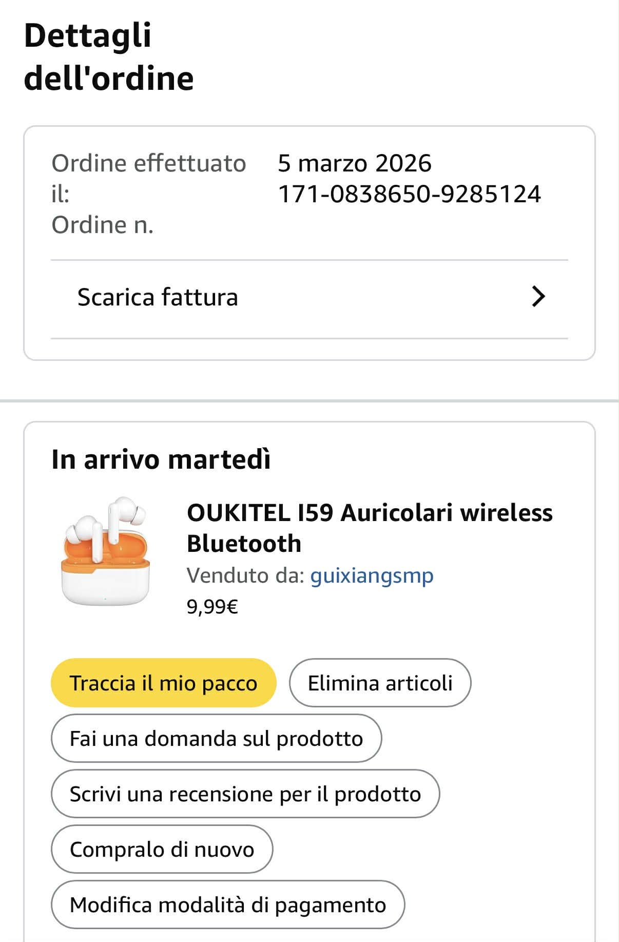Screen dimensions: 619x942
Task: Tap the chevron beside Scarica fattura
Action: click(x=538, y=297)
